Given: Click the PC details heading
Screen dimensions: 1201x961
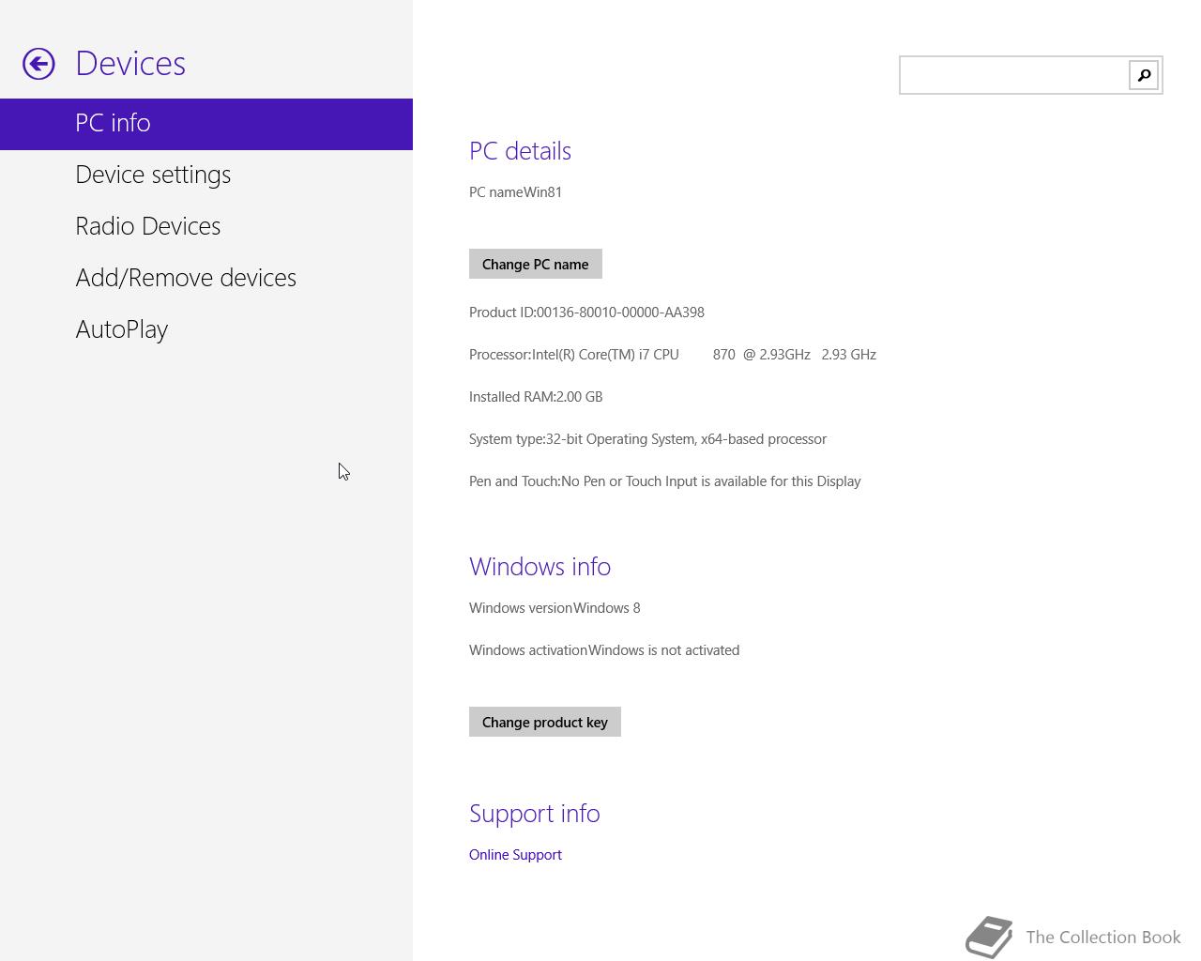Looking at the screenshot, I should pyautogui.click(x=520, y=151).
